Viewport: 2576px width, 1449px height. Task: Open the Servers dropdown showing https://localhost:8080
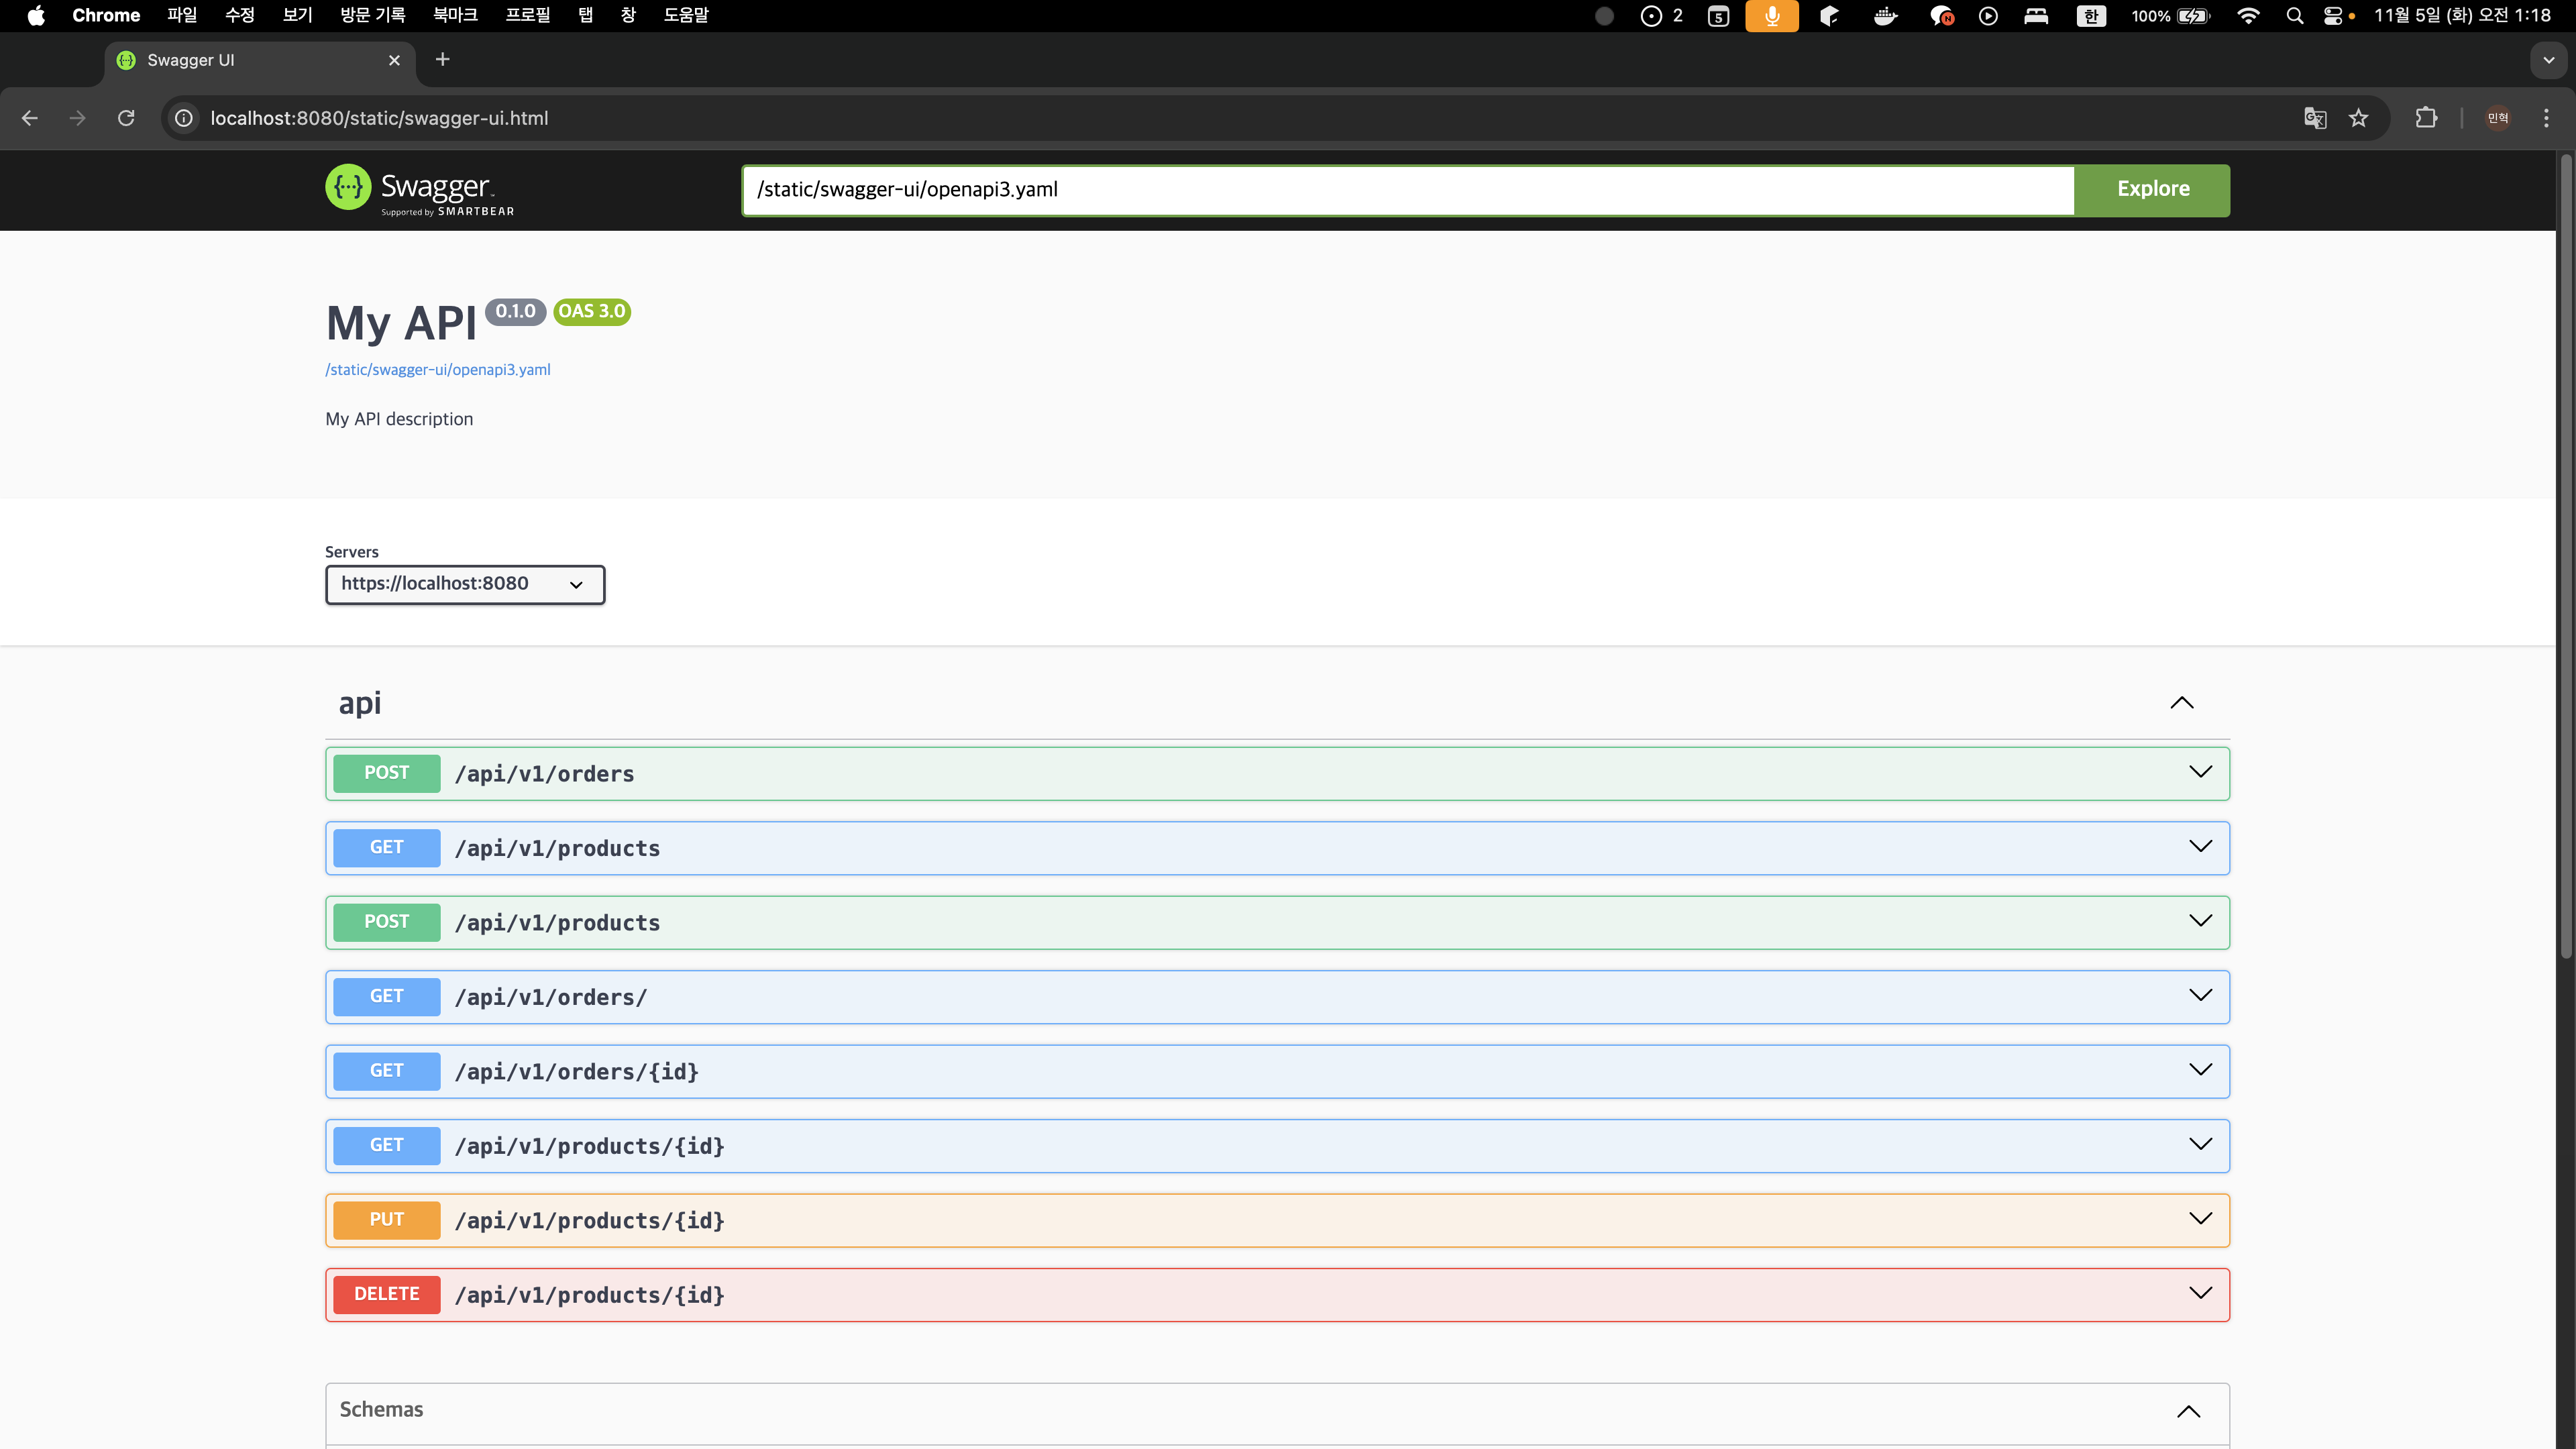tap(464, 584)
